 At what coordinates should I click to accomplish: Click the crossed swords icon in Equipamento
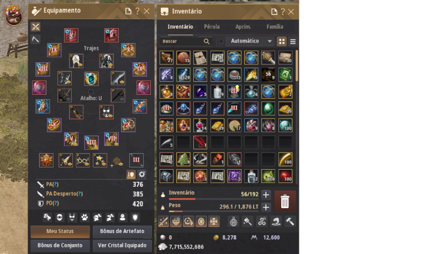[35, 27]
